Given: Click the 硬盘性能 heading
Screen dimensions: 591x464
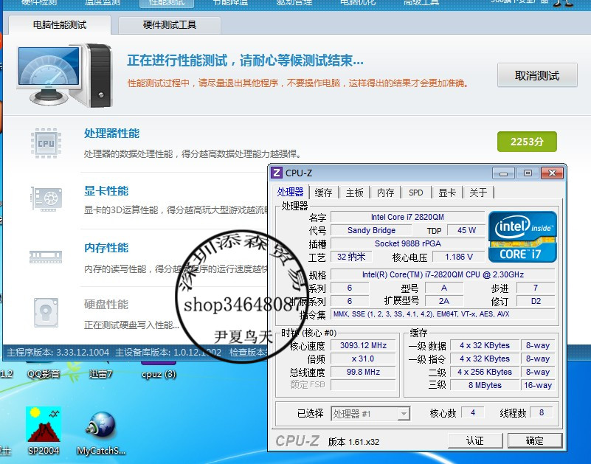Looking at the screenshot, I should point(106,304).
